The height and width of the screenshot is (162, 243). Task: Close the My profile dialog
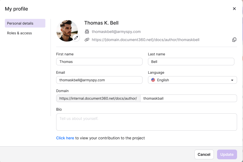pyautogui.click(x=234, y=9)
